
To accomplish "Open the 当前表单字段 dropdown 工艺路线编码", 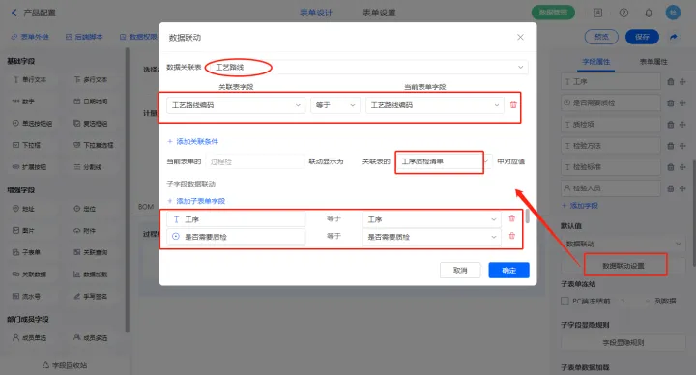I will 435,105.
